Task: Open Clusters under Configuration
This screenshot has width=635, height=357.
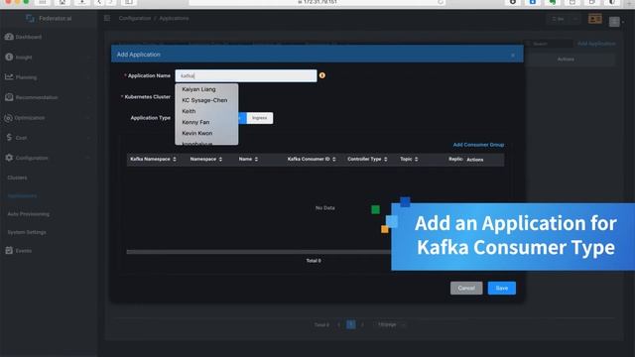Action: (17, 178)
